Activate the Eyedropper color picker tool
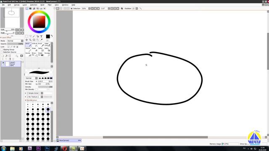This screenshot has height=151, width=269. coord(41,40)
